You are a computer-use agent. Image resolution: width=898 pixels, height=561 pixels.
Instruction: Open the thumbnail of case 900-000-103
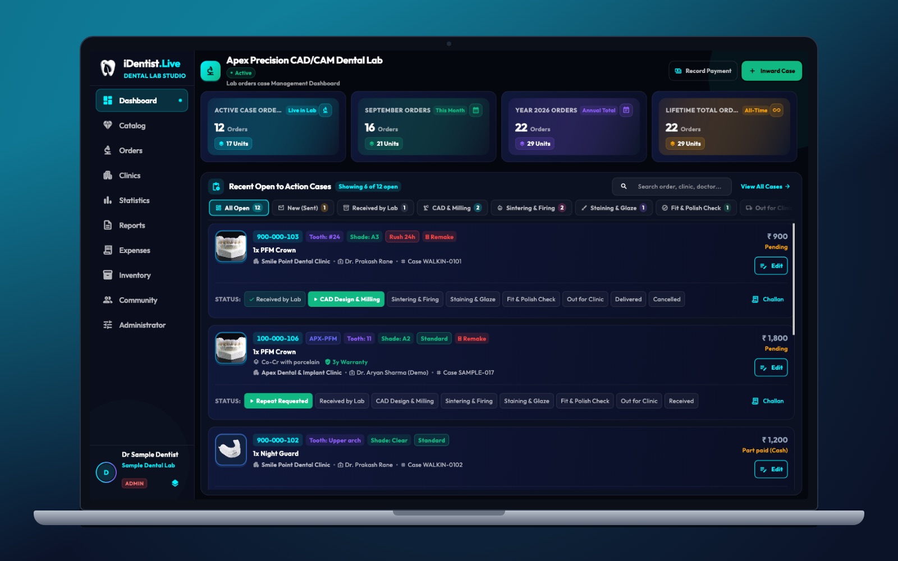pyautogui.click(x=231, y=246)
